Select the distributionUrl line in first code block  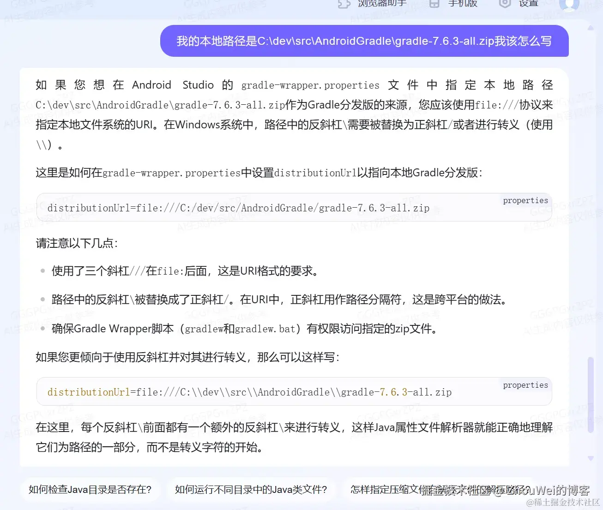point(238,208)
